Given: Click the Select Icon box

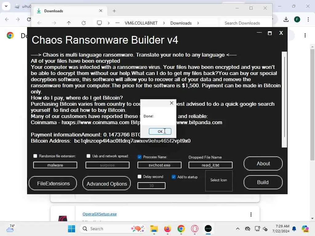Looking at the screenshot, I should pos(219,180).
